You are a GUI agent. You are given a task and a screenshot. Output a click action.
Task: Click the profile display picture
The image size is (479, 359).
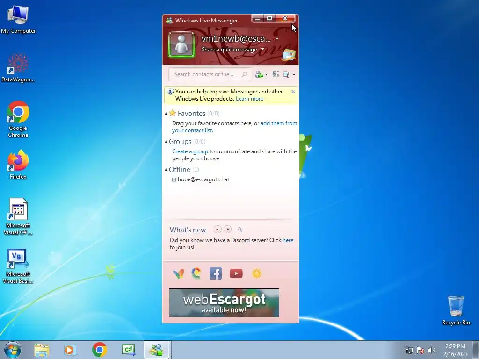[x=181, y=45]
